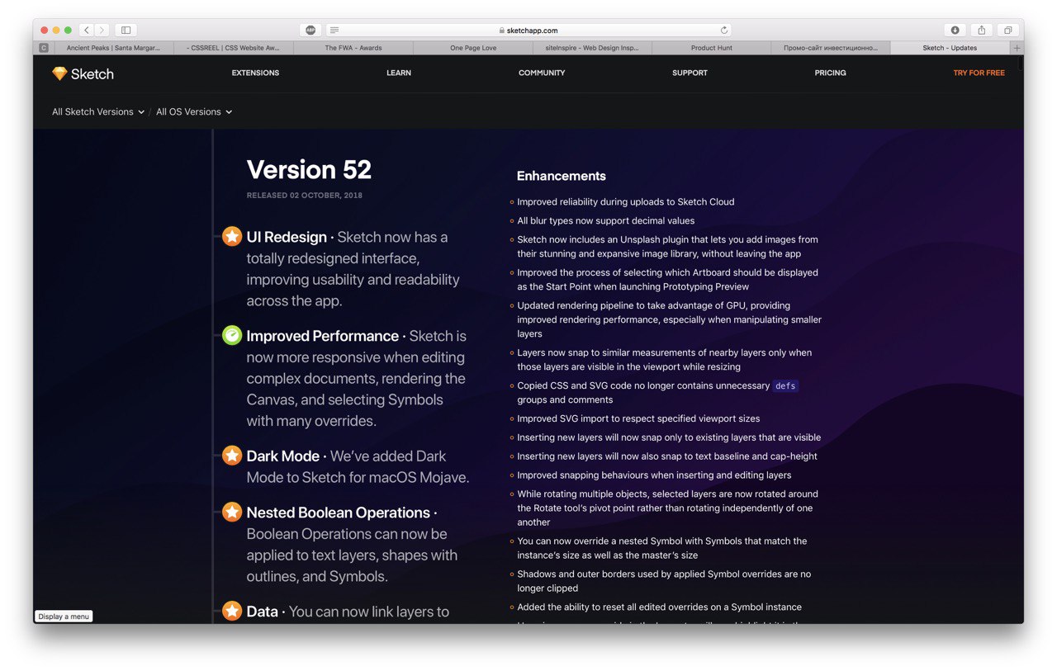1057x671 pixels.
Task: Go back with Safari back arrow
Action: 86,30
